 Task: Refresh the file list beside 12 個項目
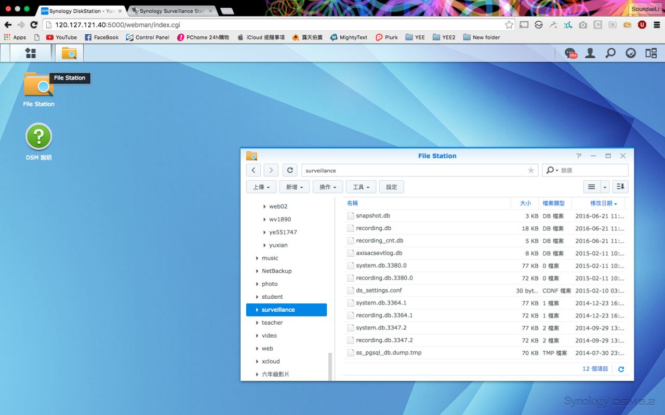(x=621, y=369)
